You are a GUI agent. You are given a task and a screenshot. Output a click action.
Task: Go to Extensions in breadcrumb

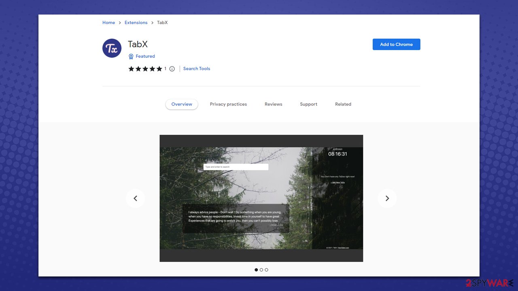[x=136, y=23]
